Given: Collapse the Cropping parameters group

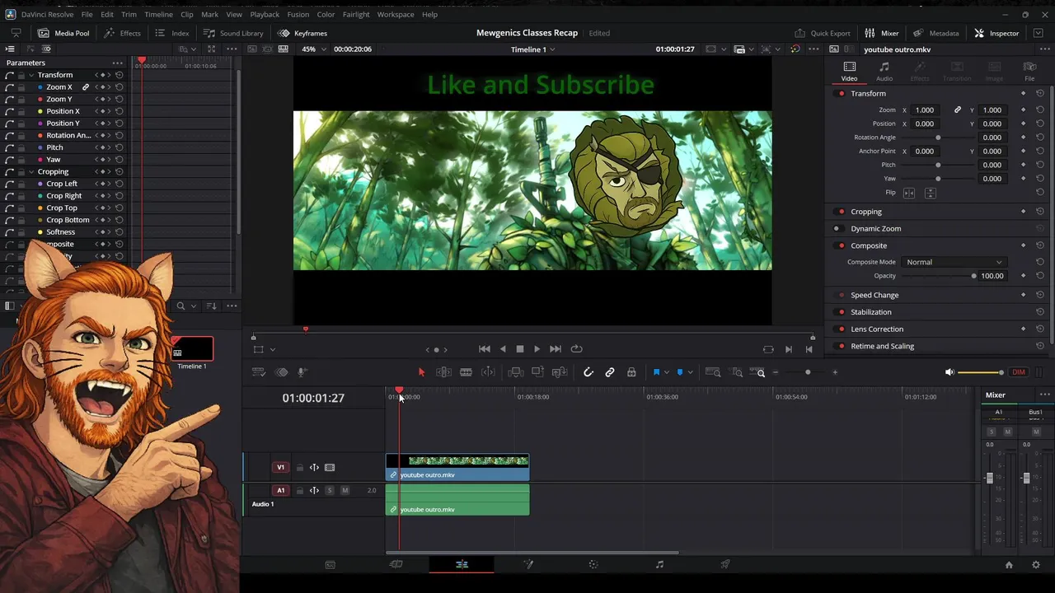Looking at the screenshot, I should pyautogui.click(x=30, y=171).
